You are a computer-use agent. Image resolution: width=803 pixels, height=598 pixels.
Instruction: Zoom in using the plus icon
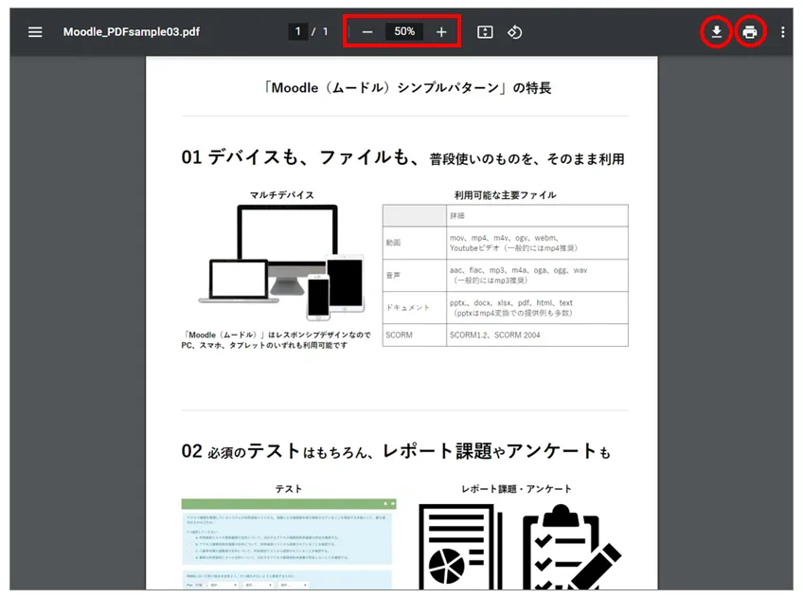440,31
